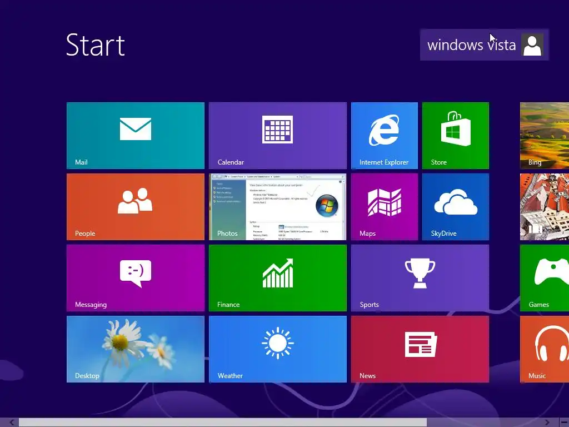Screen dimensions: 569x427
Task: Click the horizontal scrollbar thumb
Action: (x=223, y=423)
